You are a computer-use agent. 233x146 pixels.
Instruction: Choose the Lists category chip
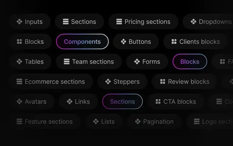[x=104, y=121]
